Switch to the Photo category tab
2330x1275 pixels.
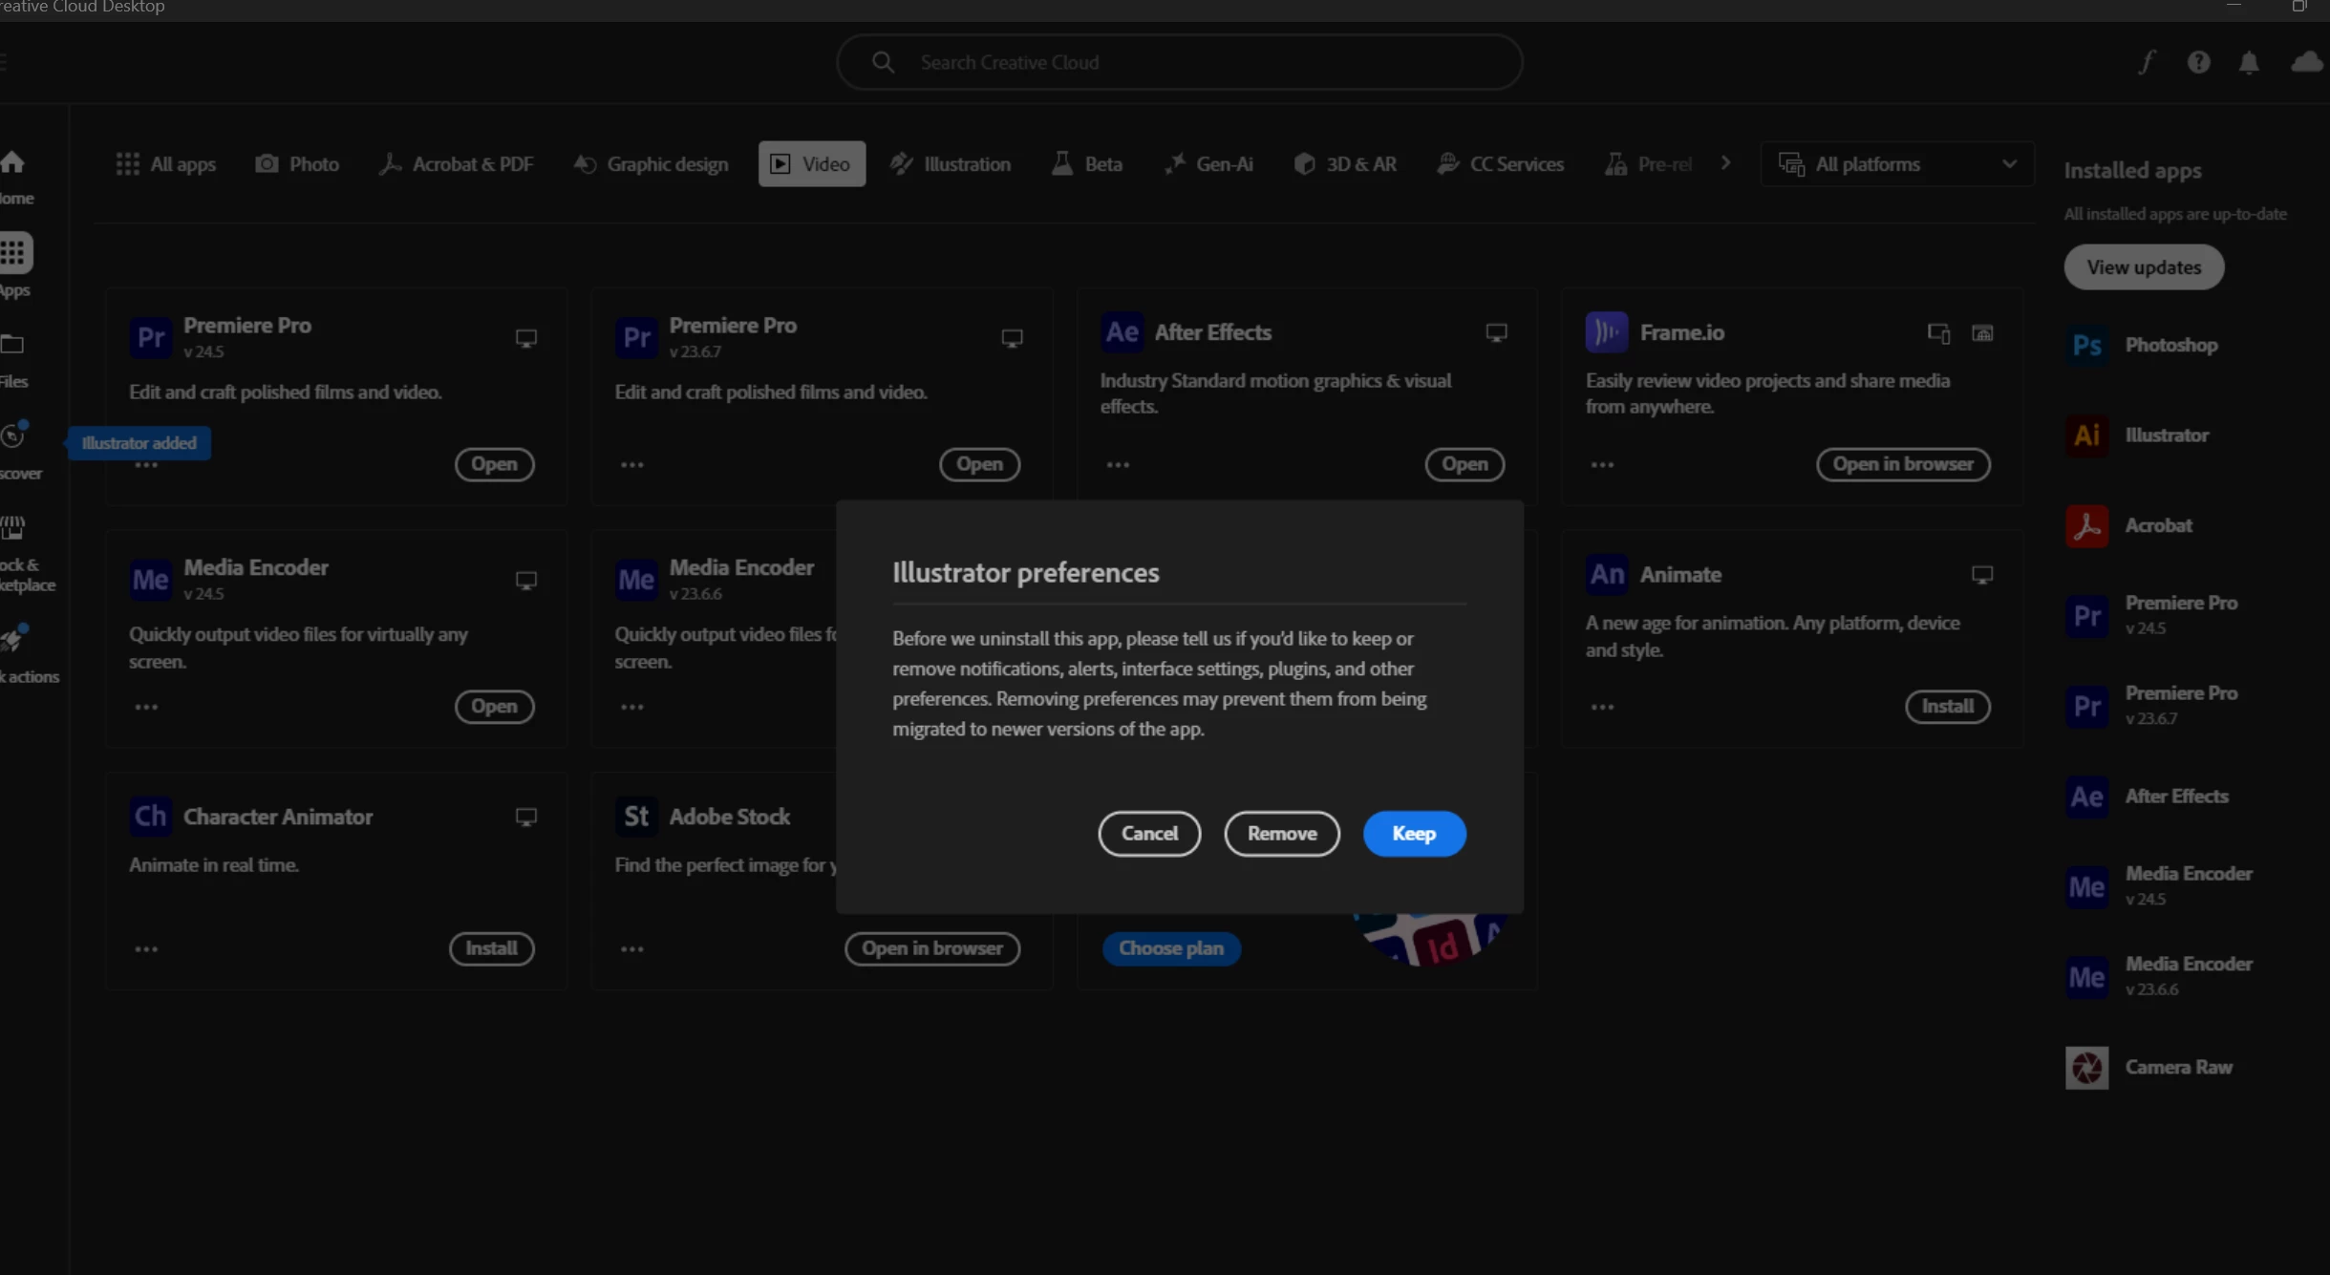[297, 164]
